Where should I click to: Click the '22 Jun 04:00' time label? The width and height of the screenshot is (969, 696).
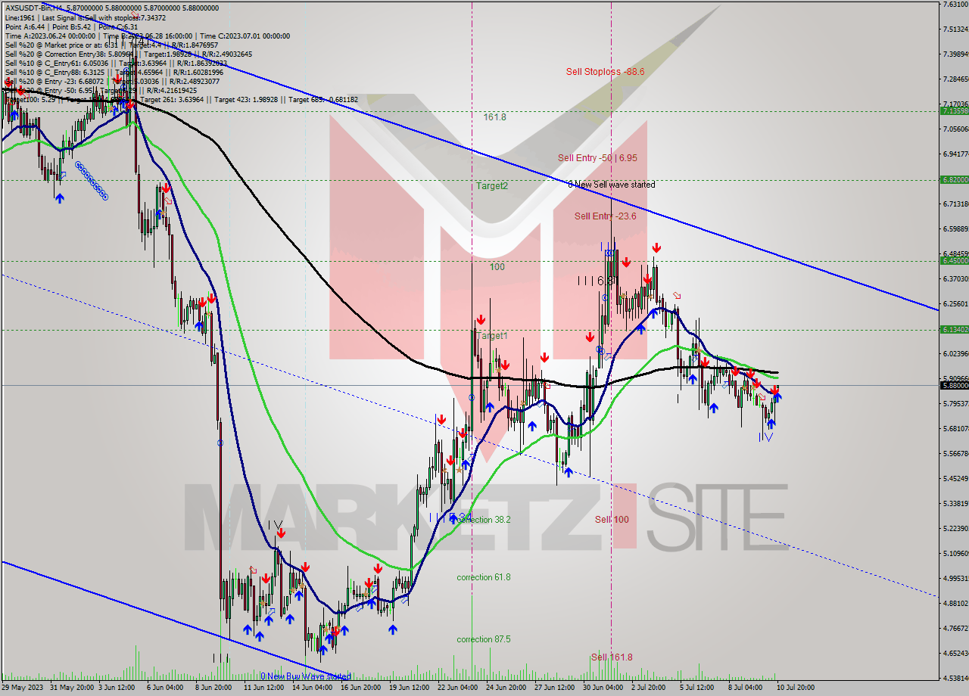[x=457, y=688]
